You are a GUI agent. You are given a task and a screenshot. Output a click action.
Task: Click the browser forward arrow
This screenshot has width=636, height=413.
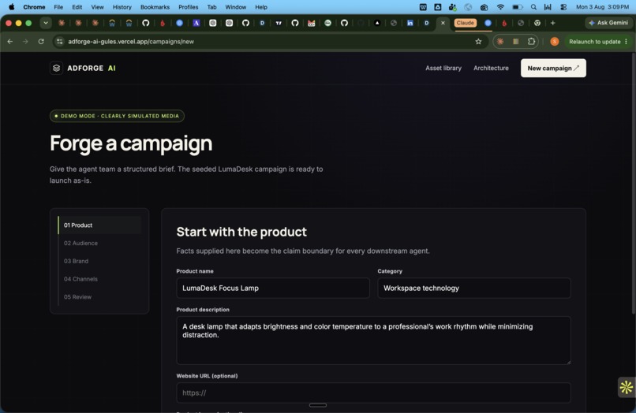coord(25,41)
